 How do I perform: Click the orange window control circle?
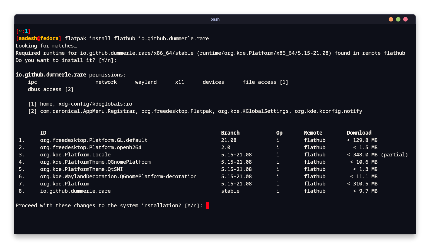point(391,19)
